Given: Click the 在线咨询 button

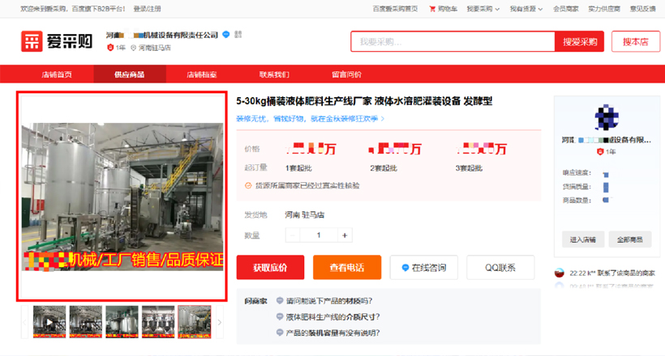Looking at the screenshot, I should coord(423,268).
